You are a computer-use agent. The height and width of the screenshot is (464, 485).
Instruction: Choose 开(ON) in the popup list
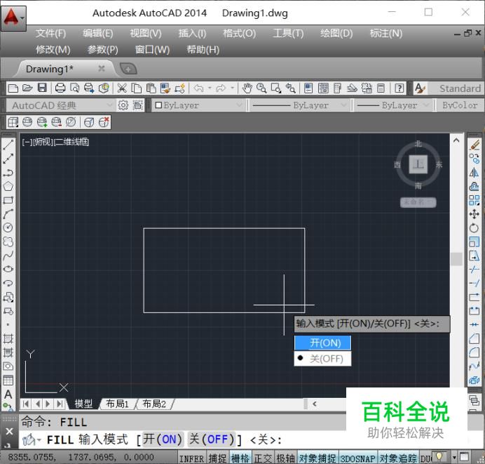[x=322, y=343]
